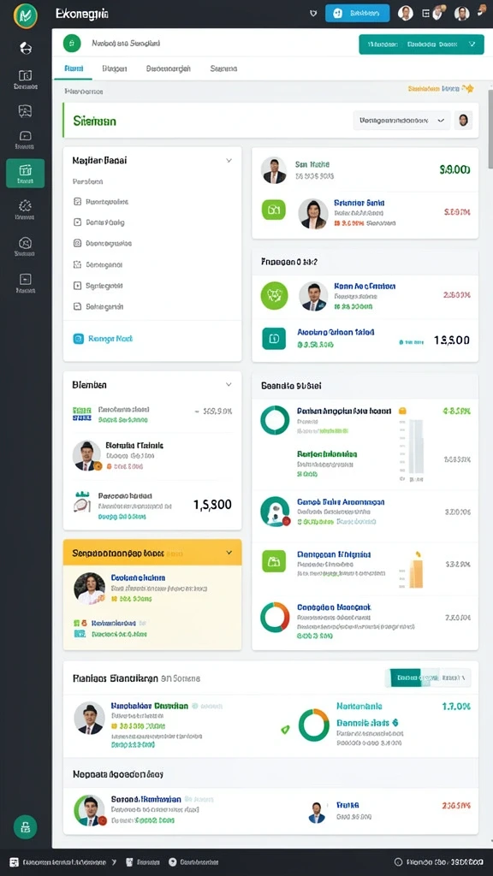Click the green leaf logo in top-left corner
493x876 pixels.
coord(25,15)
